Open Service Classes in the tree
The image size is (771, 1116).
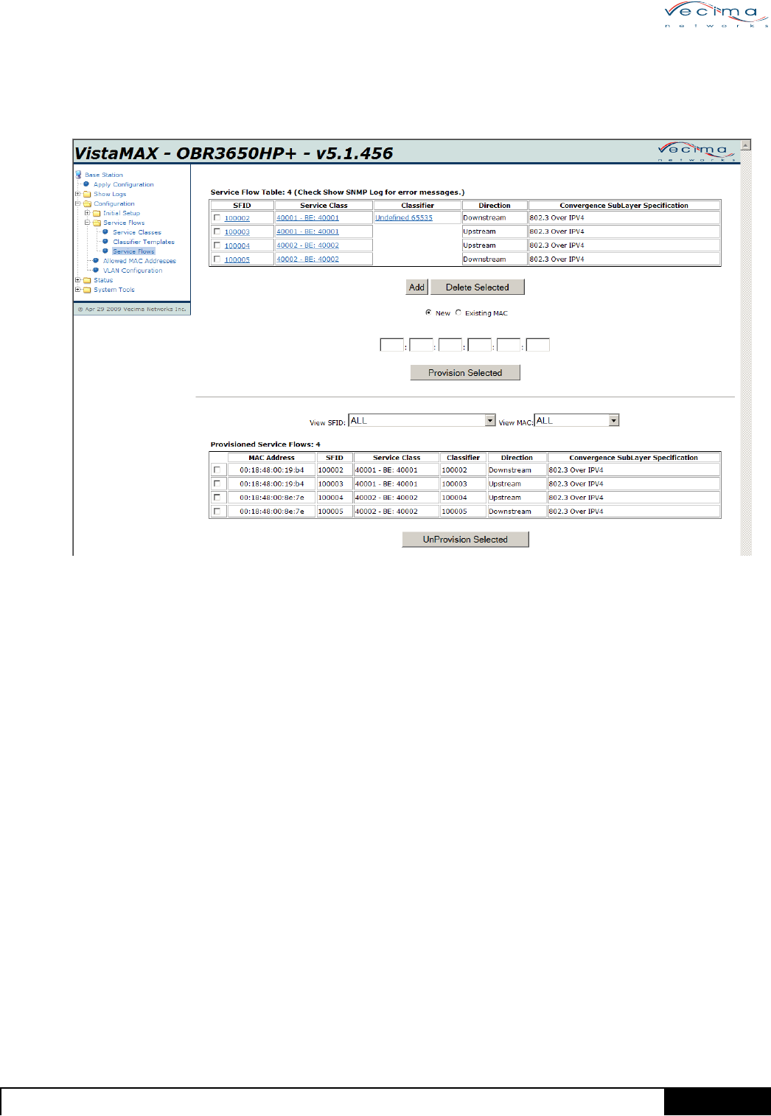pyautogui.click(x=137, y=232)
